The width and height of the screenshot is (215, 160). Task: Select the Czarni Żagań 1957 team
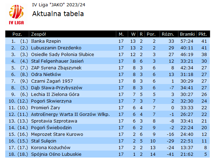tap(52, 81)
